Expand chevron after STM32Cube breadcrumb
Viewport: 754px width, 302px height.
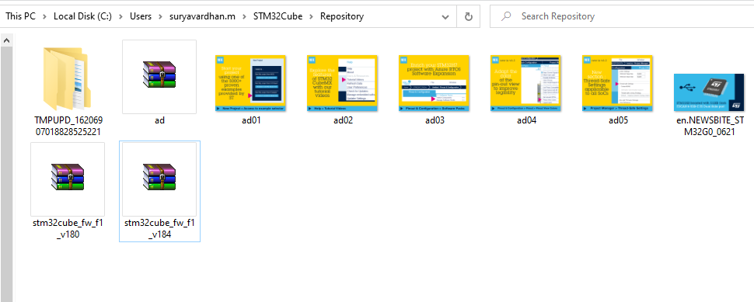(312, 17)
